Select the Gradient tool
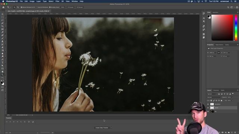Image resolution: width=239 pixels, height=134 pixels. click(x=3, y=51)
